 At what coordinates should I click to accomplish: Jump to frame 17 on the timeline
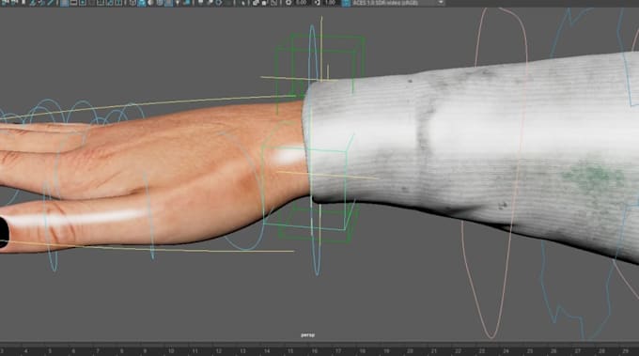(x=338, y=350)
